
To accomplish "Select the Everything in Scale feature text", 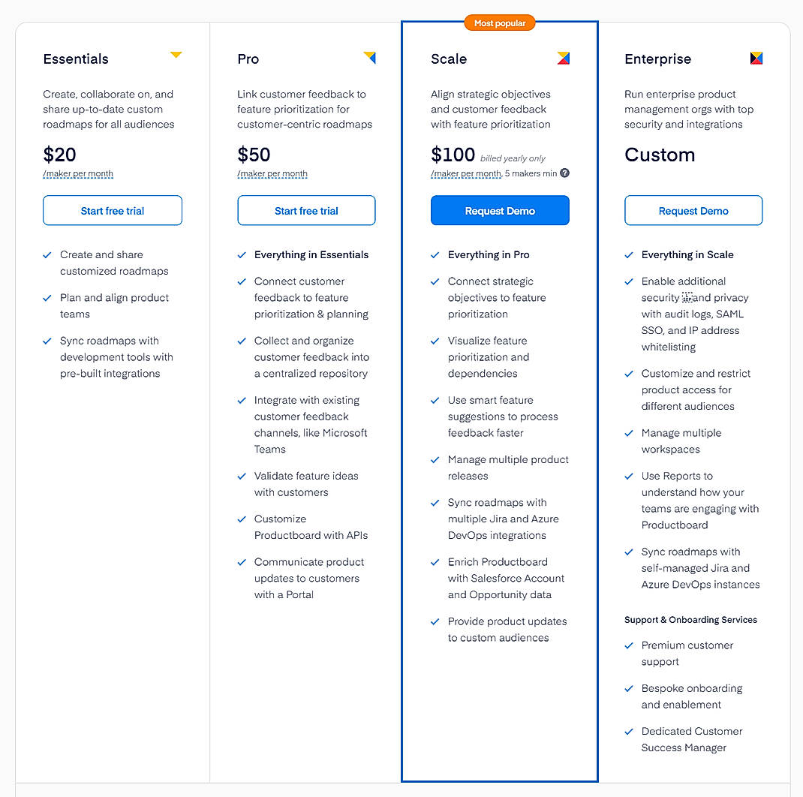I will point(687,254).
